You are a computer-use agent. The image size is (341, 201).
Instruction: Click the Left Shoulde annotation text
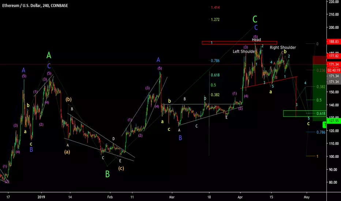pos(244,52)
